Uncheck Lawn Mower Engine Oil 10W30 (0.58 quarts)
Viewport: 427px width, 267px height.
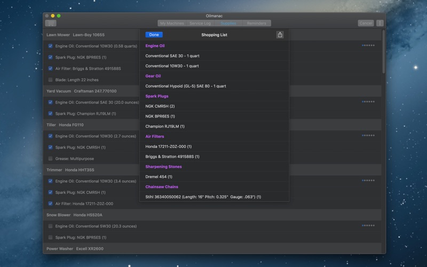(x=50, y=46)
